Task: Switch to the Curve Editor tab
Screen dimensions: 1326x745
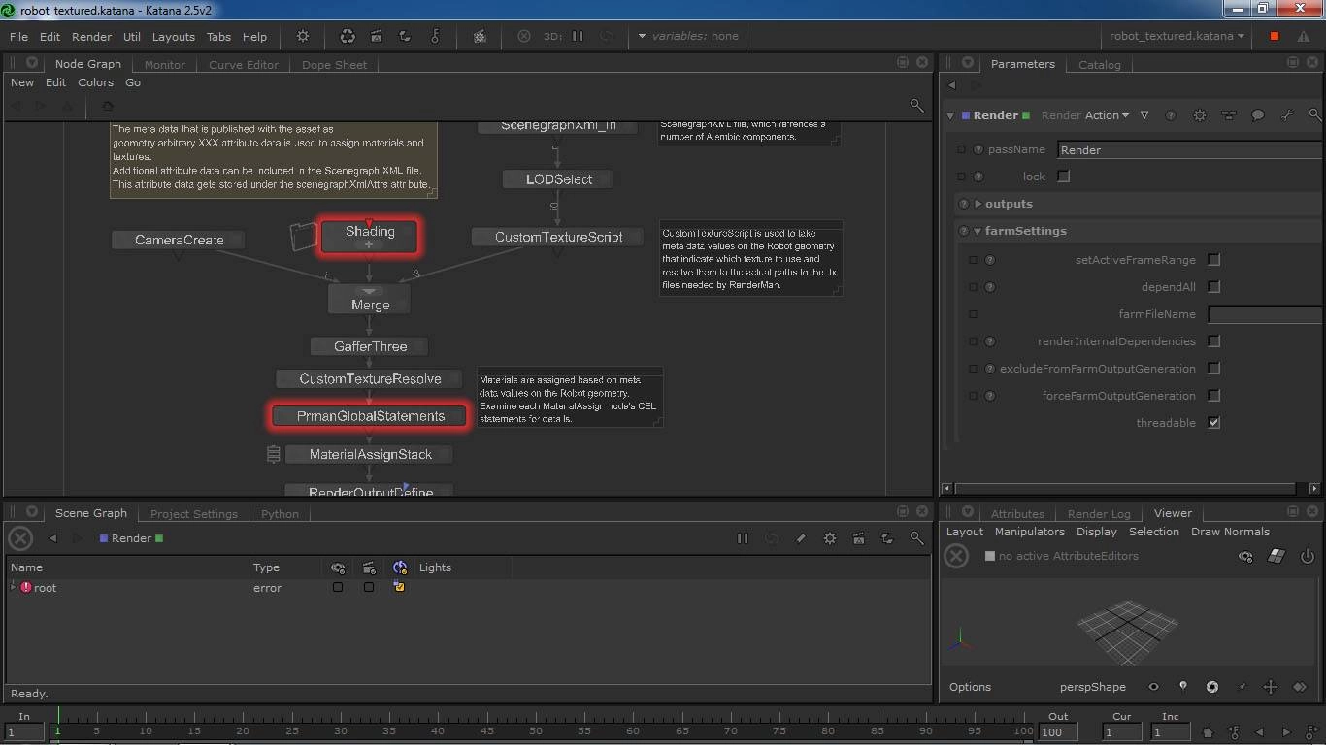Action: click(x=244, y=65)
